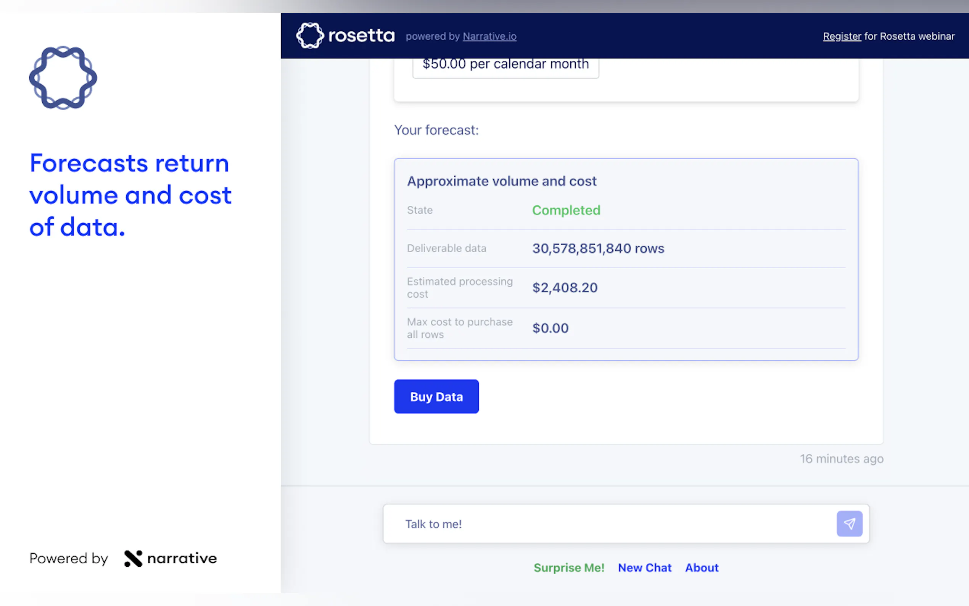Screen dimensions: 969x606
Task: Click the Narrative N logo icon
Action: 133,558
